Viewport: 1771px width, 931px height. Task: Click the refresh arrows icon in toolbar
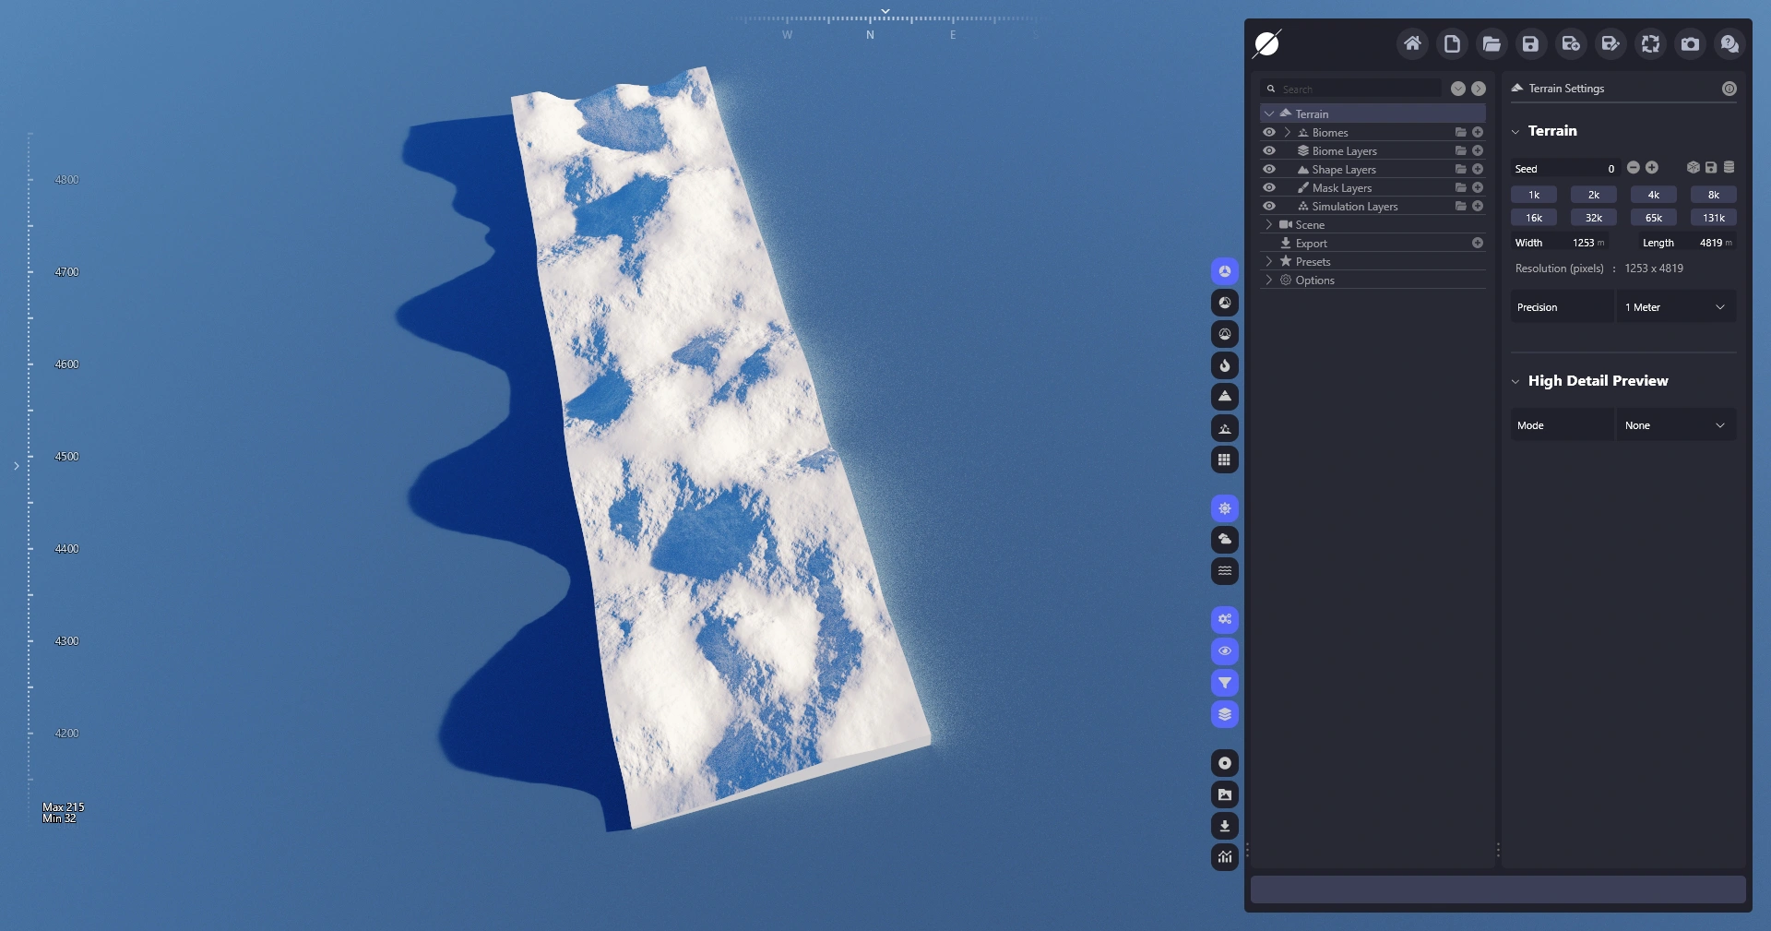pyautogui.click(x=1650, y=44)
